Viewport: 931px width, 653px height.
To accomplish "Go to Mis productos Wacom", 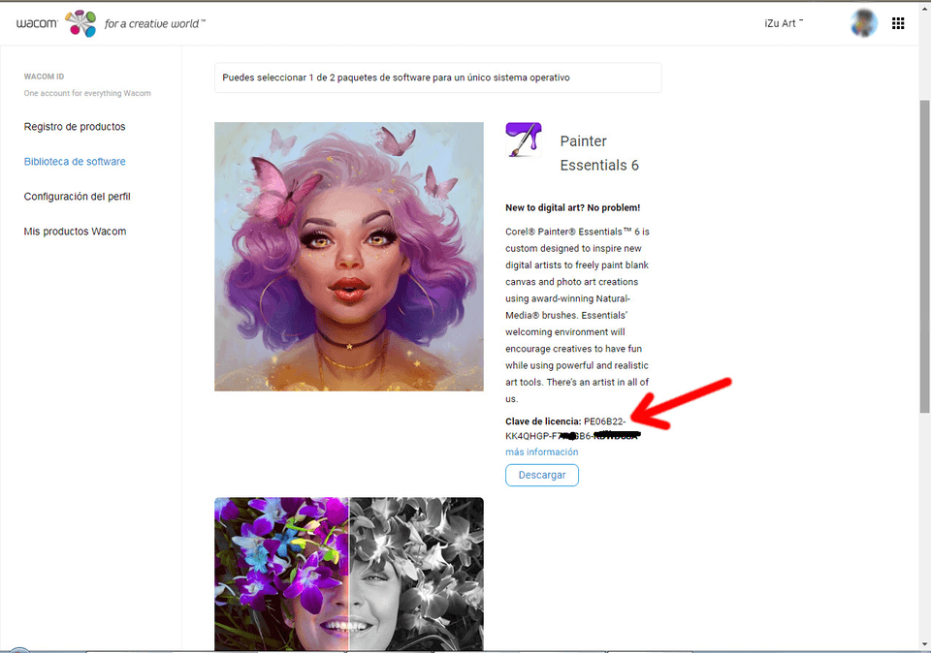I will pyautogui.click(x=75, y=232).
